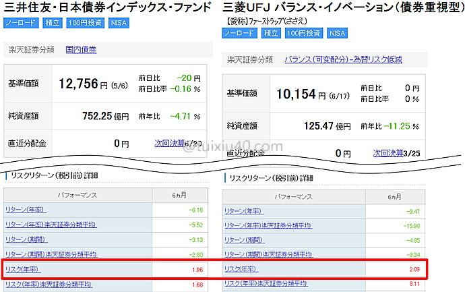Click NISA badge under 三井住友 fund
The image size is (465, 292).
119,23
